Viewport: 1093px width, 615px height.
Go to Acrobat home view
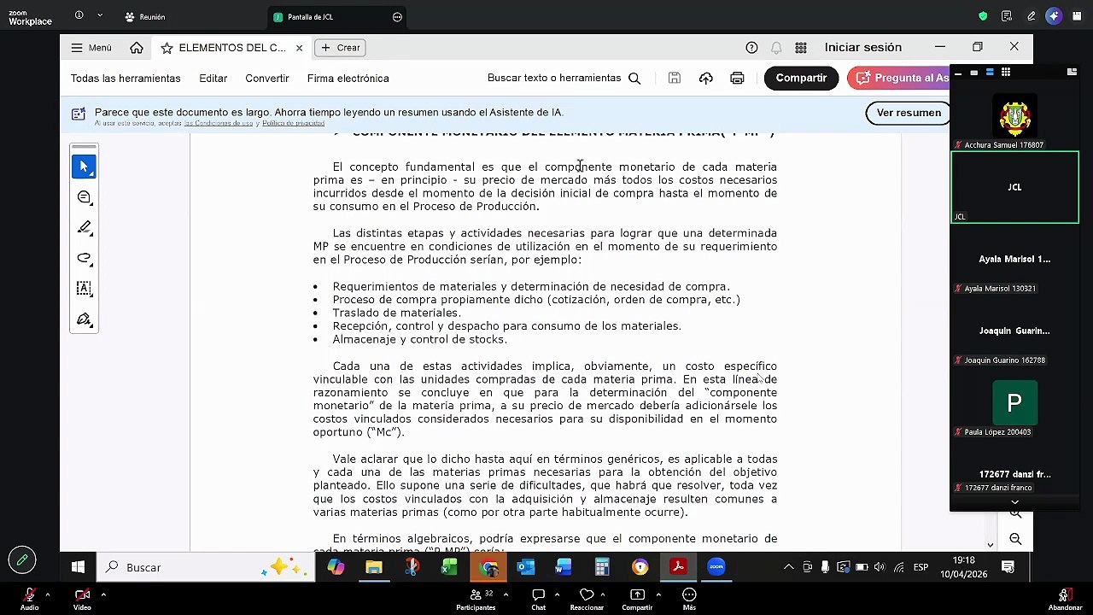click(x=137, y=48)
